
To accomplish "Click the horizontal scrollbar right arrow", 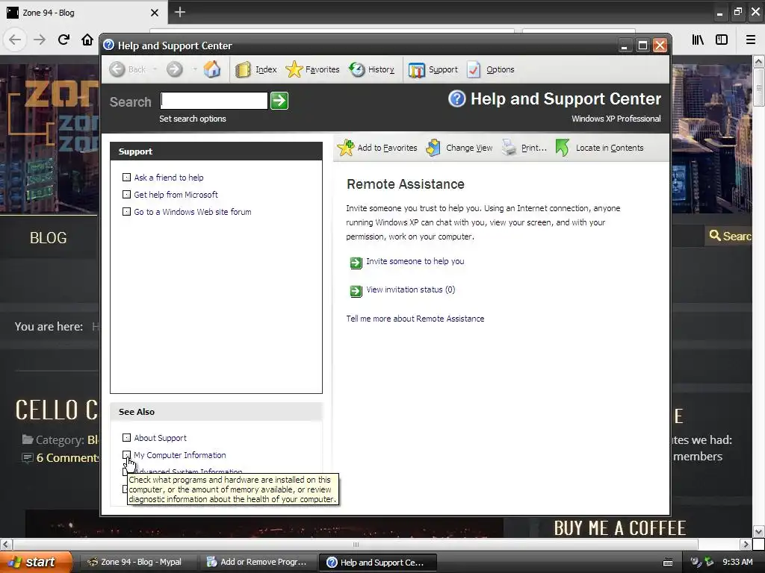I will tap(746, 544).
